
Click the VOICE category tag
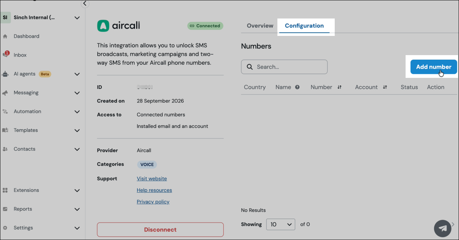pyautogui.click(x=147, y=165)
